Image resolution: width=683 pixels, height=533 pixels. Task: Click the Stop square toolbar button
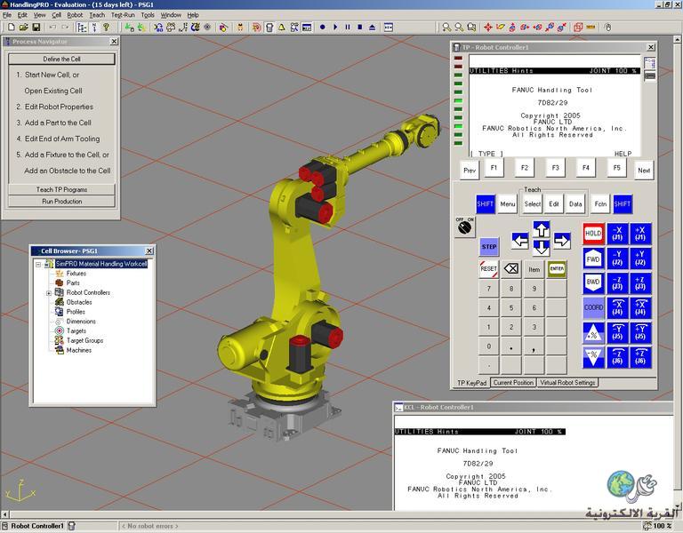[360, 27]
